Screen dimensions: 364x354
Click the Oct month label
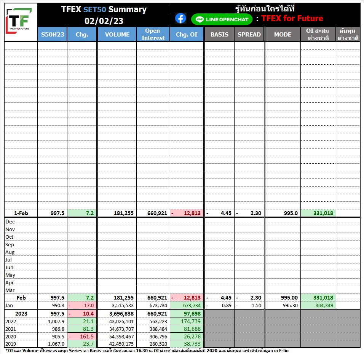[9, 237]
